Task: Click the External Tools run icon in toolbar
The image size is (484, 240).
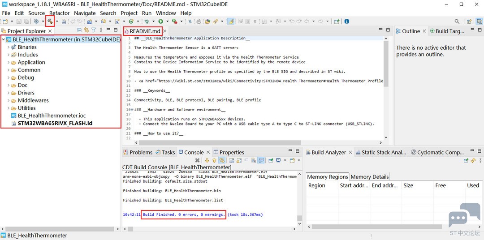Action: [175, 21]
